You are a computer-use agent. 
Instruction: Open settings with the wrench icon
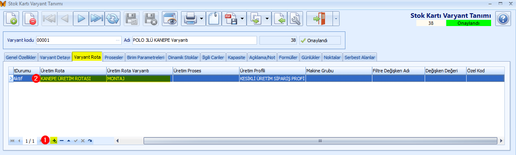[296, 19]
